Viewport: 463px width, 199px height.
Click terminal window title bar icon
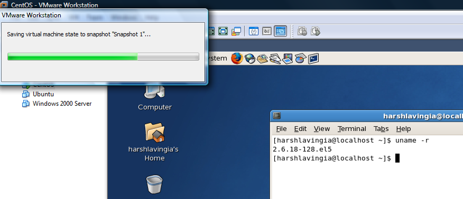(x=276, y=115)
